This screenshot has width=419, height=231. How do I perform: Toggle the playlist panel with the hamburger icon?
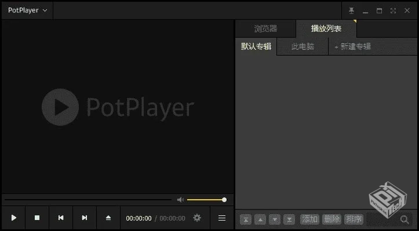tap(222, 218)
